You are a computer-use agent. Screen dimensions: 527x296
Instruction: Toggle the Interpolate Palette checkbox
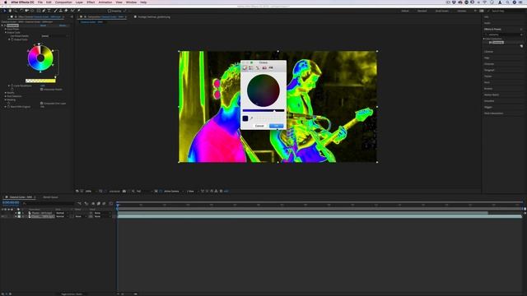pos(42,90)
